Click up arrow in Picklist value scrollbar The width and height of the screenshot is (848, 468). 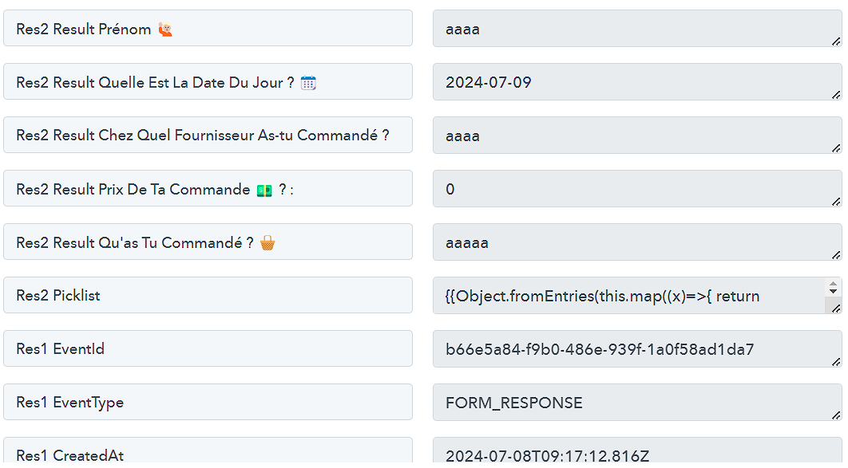833,283
